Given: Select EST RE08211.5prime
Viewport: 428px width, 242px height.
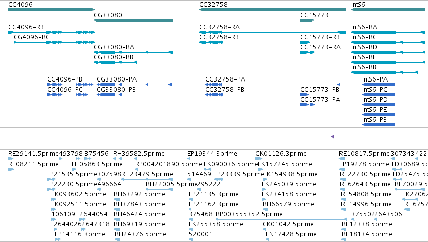Looking at the screenshot, I should tap(11, 169).
